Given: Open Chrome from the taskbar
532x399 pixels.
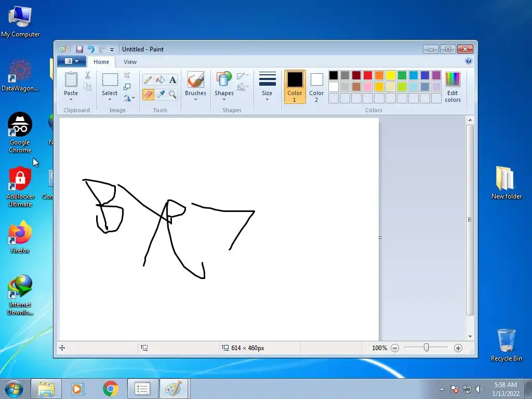Looking at the screenshot, I should coord(111,389).
